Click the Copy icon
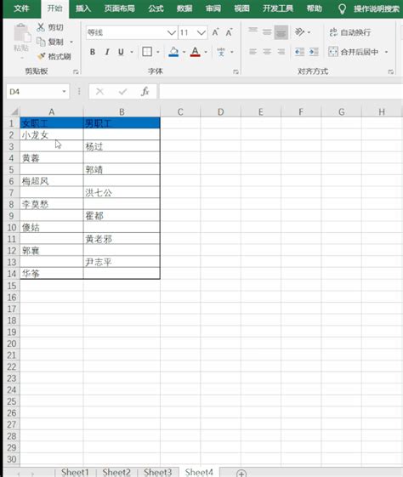Viewport: 403px width, 477px height. pos(41,42)
